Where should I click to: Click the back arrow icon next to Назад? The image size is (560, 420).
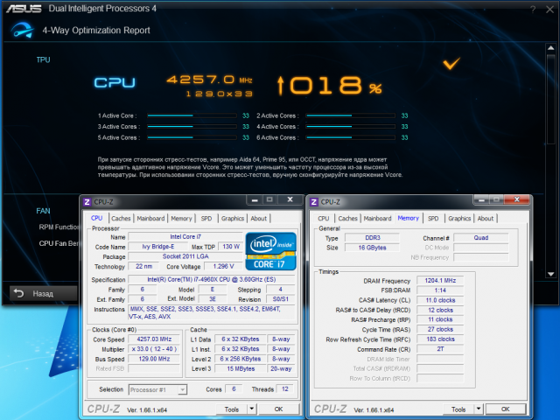pos(18,293)
